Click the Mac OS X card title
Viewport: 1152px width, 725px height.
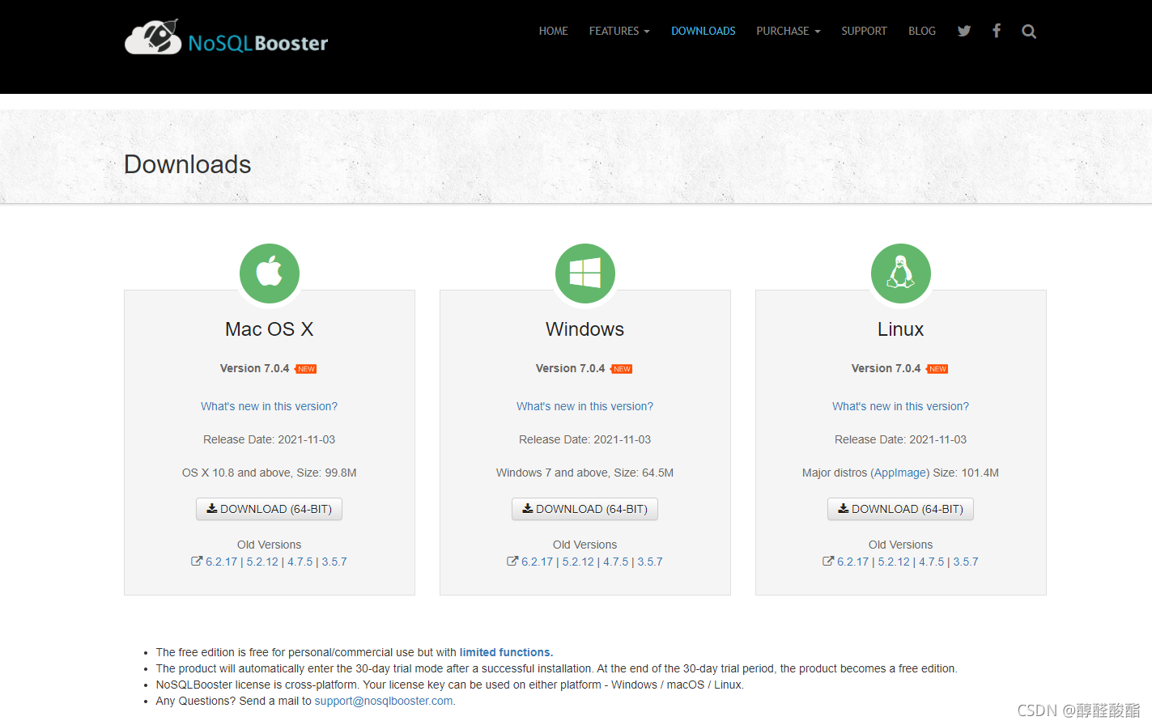pyautogui.click(x=270, y=329)
